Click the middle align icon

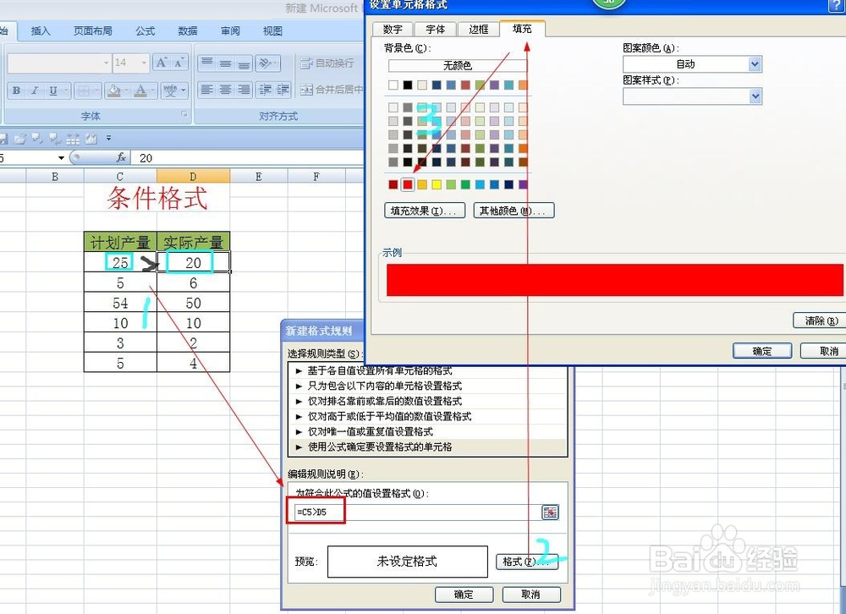[226, 63]
